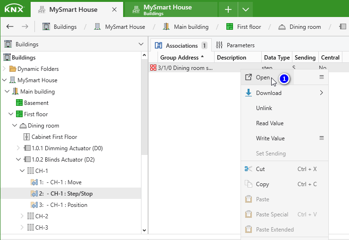Click the Dining room breadcrumb icon

click(282, 27)
